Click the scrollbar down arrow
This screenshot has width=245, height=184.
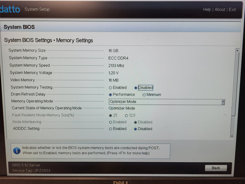(232, 136)
